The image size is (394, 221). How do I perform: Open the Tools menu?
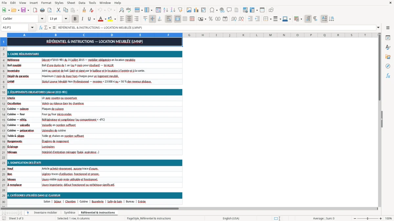(x=92, y=3)
